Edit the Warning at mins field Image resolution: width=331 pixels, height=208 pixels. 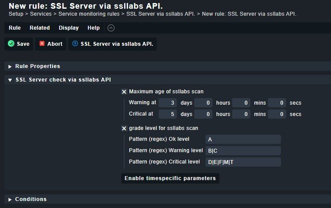241,103
